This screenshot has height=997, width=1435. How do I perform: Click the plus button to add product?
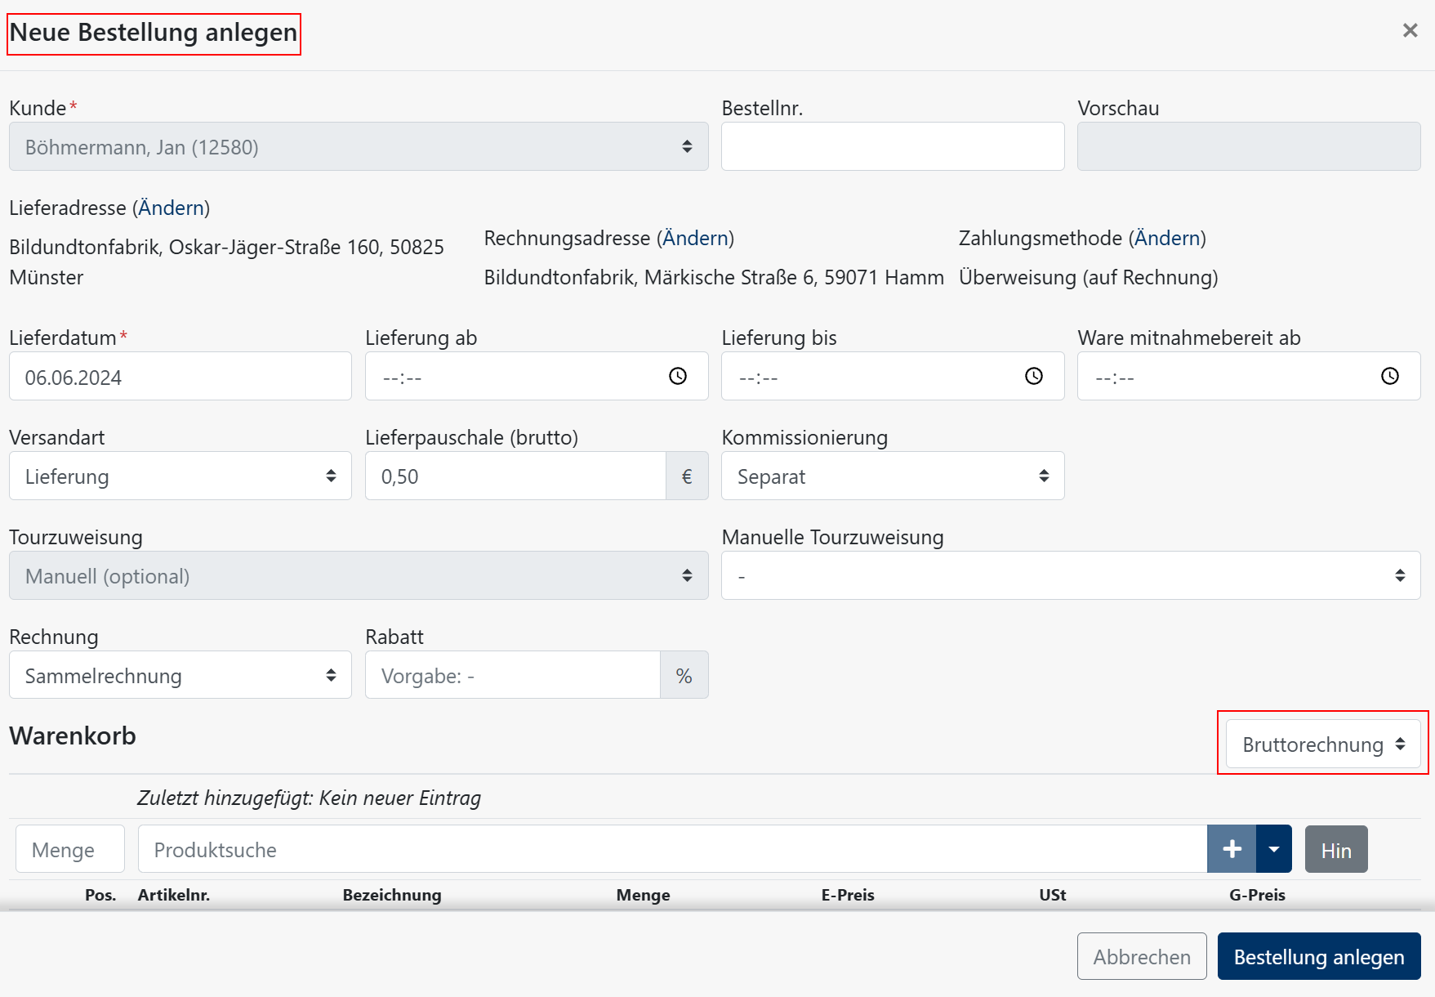point(1232,849)
